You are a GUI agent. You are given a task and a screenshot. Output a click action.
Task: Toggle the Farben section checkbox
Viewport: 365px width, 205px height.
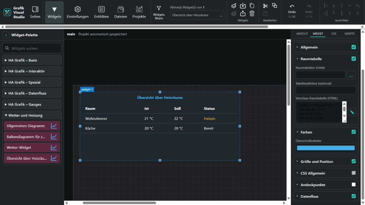354,132
